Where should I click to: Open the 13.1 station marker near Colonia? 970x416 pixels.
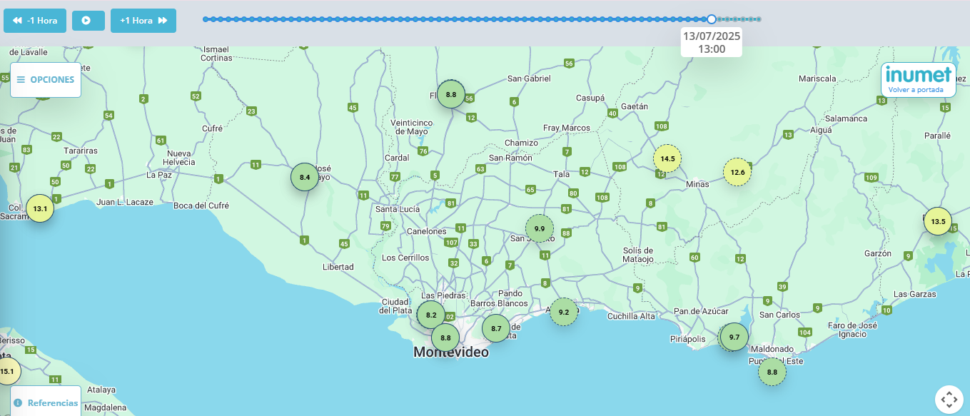40,209
